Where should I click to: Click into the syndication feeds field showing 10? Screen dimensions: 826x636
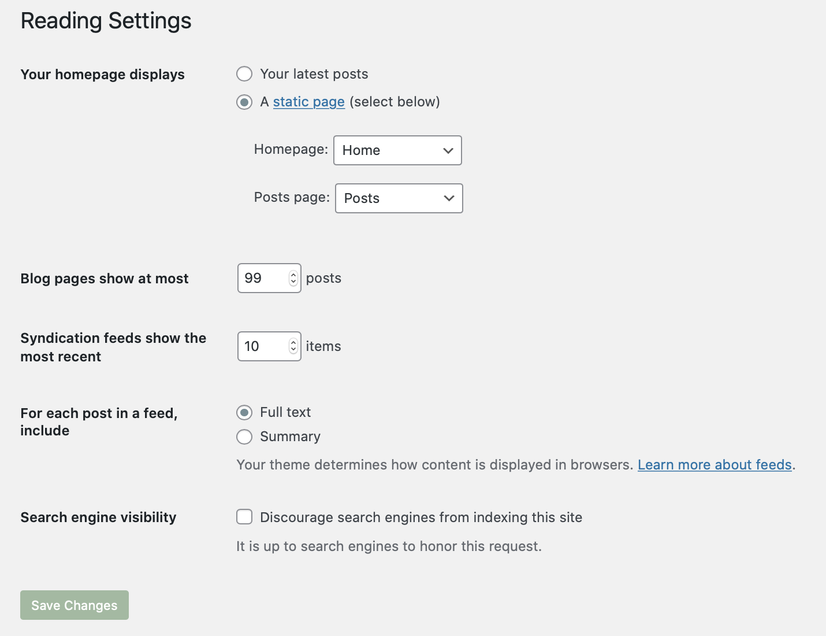[262, 346]
